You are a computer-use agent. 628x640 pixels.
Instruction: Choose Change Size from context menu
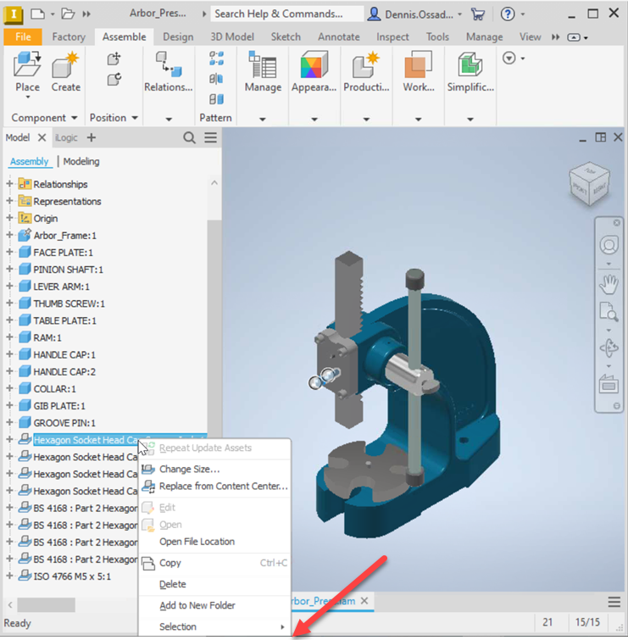214,470
